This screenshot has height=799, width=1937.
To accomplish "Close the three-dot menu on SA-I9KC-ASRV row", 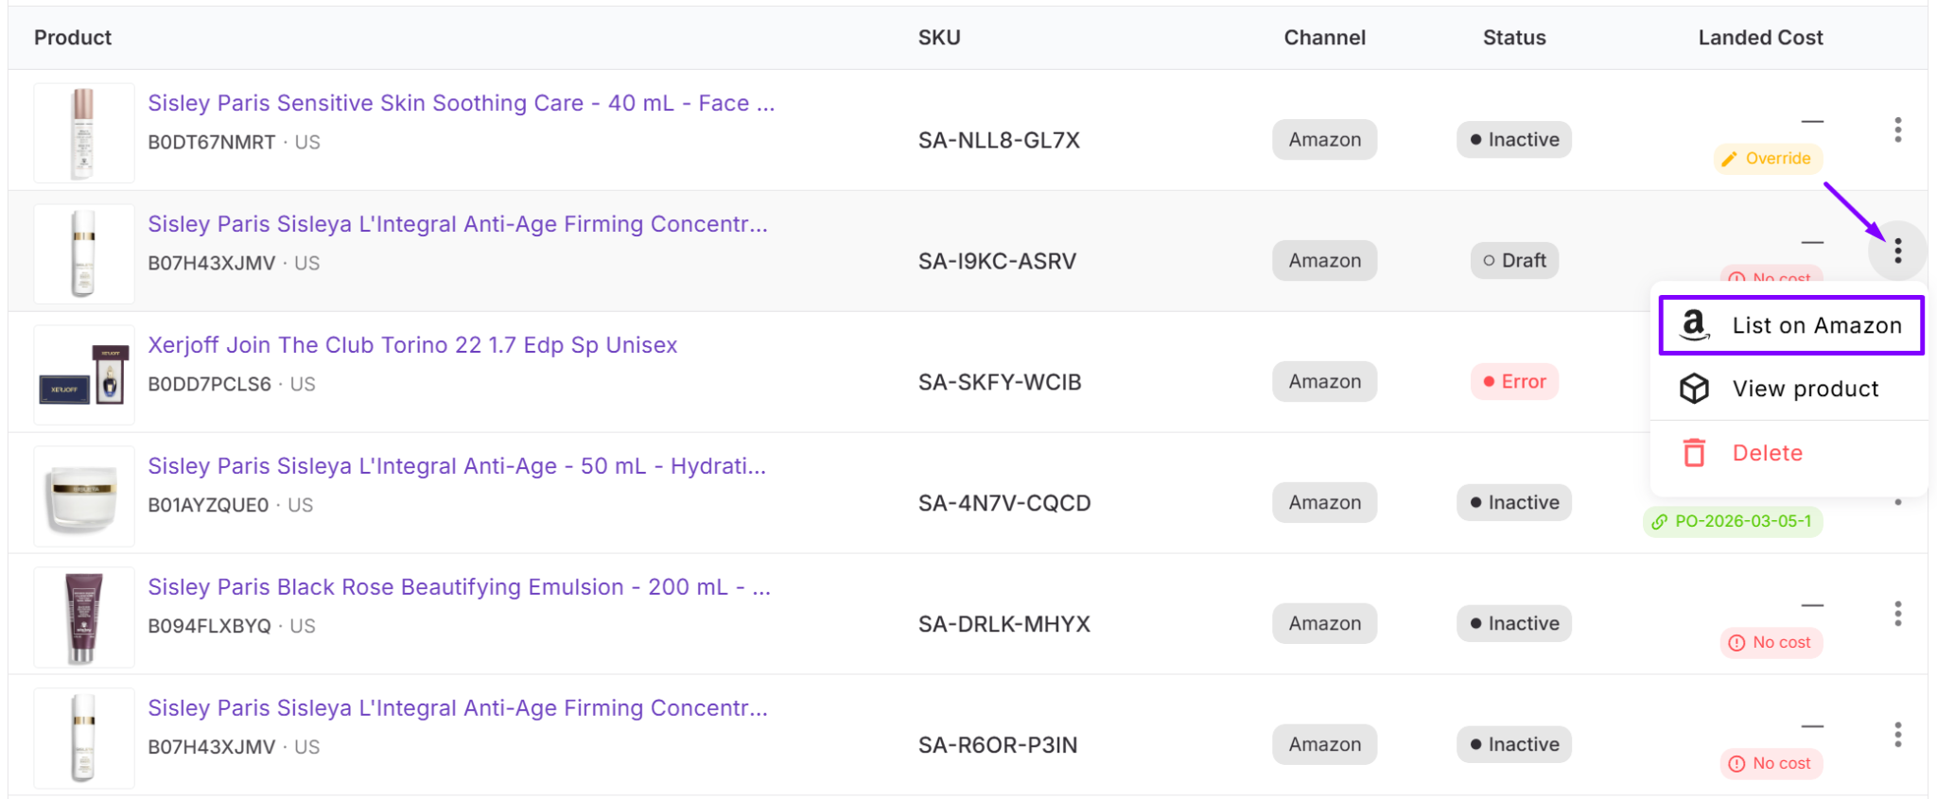I will pyautogui.click(x=1897, y=252).
